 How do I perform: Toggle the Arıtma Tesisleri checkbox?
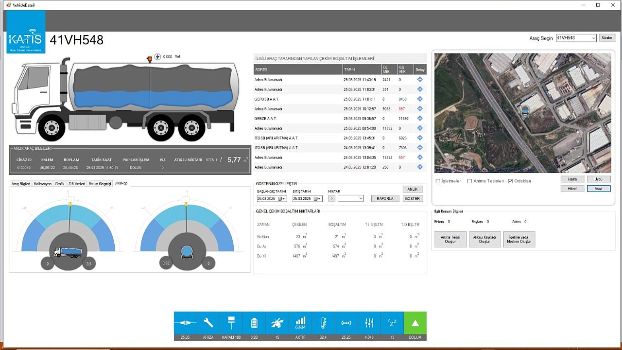[x=469, y=181]
